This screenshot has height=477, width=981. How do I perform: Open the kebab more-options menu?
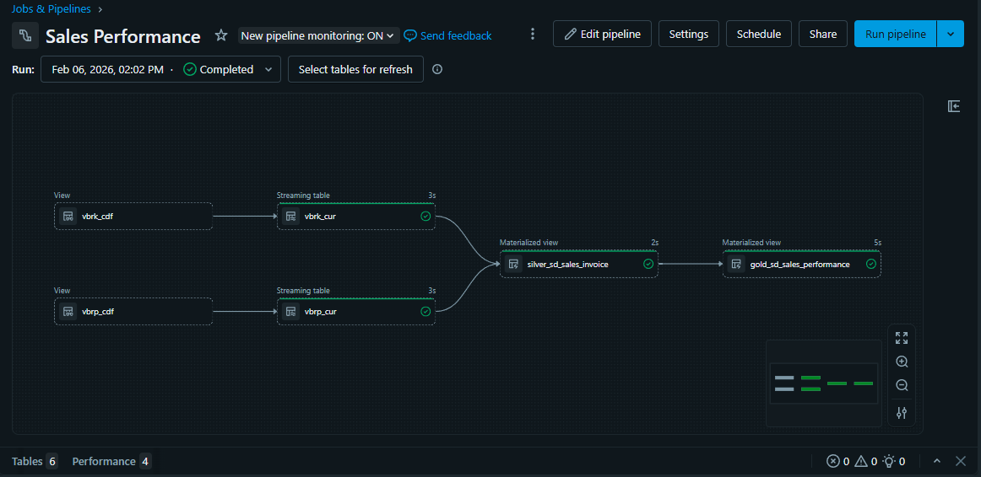tap(532, 35)
